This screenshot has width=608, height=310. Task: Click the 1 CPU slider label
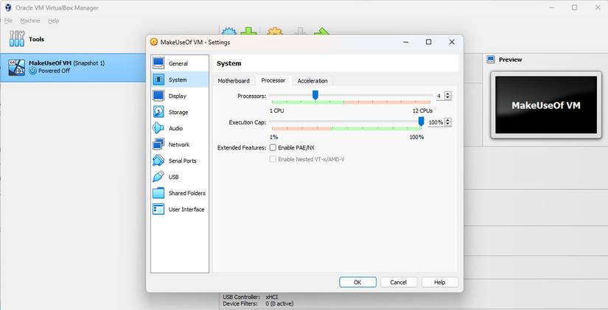click(x=277, y=110)
